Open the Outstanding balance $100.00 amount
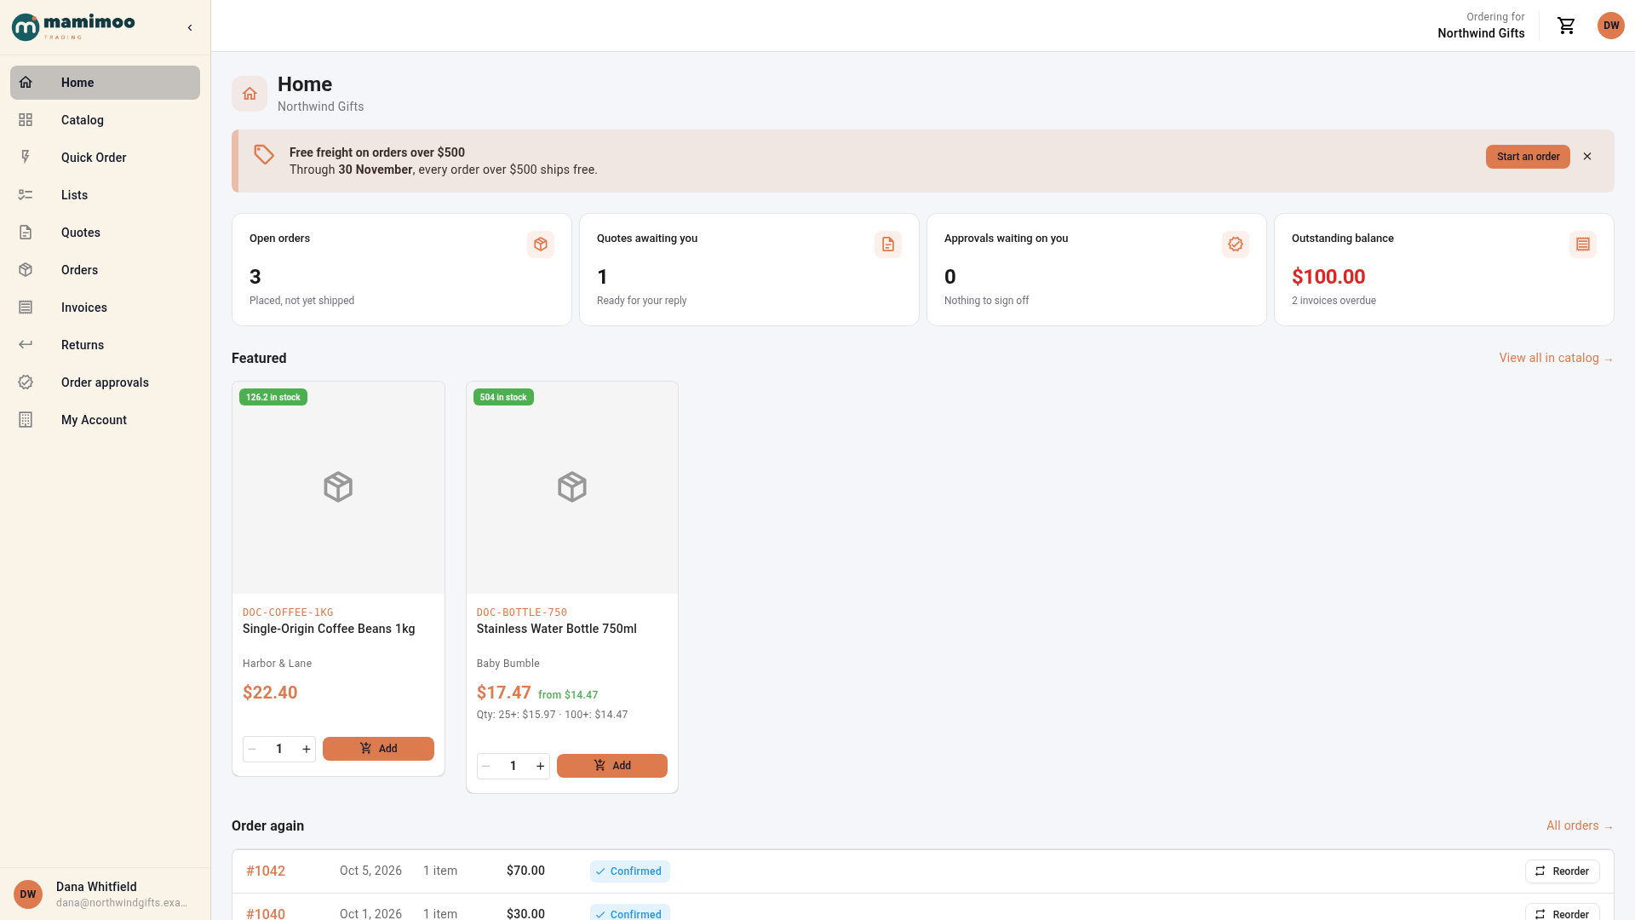The width and height of the screenshot is (1635, 920). [x=1328, y=277]
